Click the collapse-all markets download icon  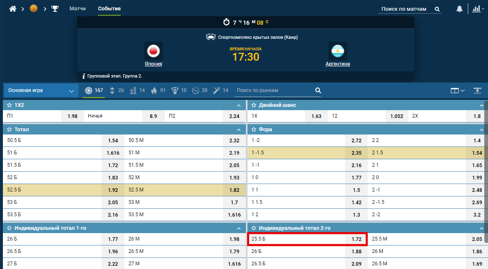477,90
